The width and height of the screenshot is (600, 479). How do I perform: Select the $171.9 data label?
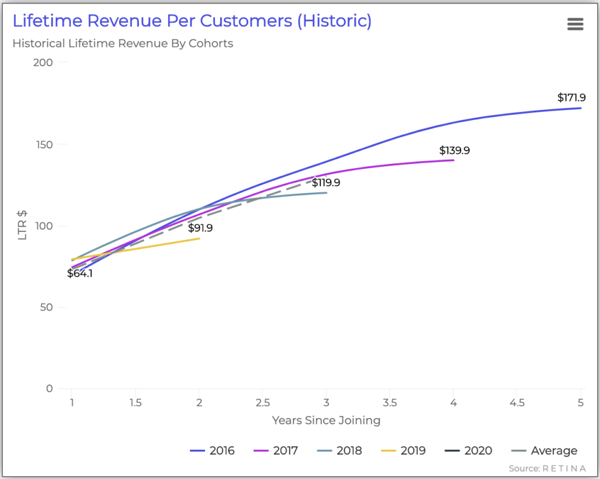(571, 97)
